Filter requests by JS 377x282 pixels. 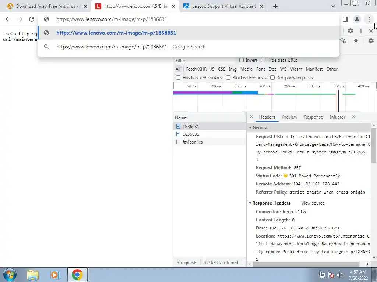tap(212, 69)
